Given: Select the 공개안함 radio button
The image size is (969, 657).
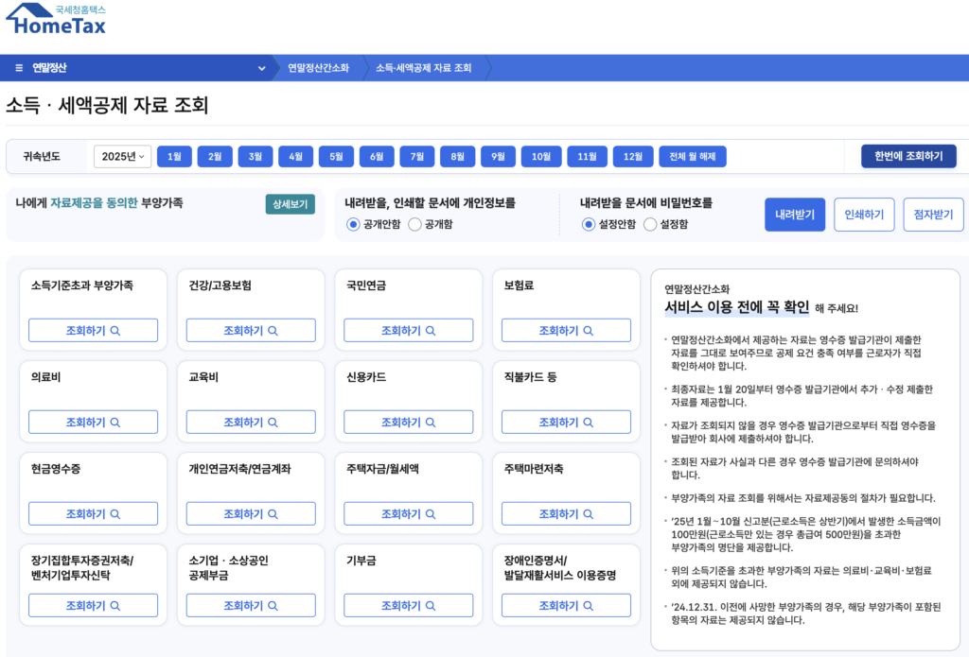Looking at the screenshot, I should tap(354, 224).
